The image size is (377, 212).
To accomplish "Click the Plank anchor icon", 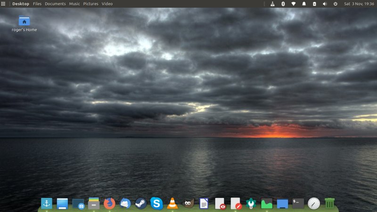I will tap(47, 204).
